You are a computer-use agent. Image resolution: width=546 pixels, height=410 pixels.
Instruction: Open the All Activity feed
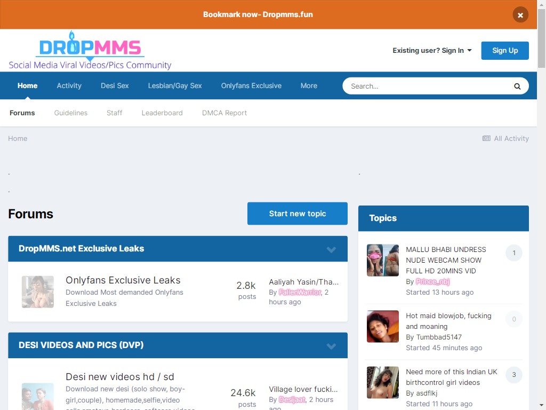[505, 138]
